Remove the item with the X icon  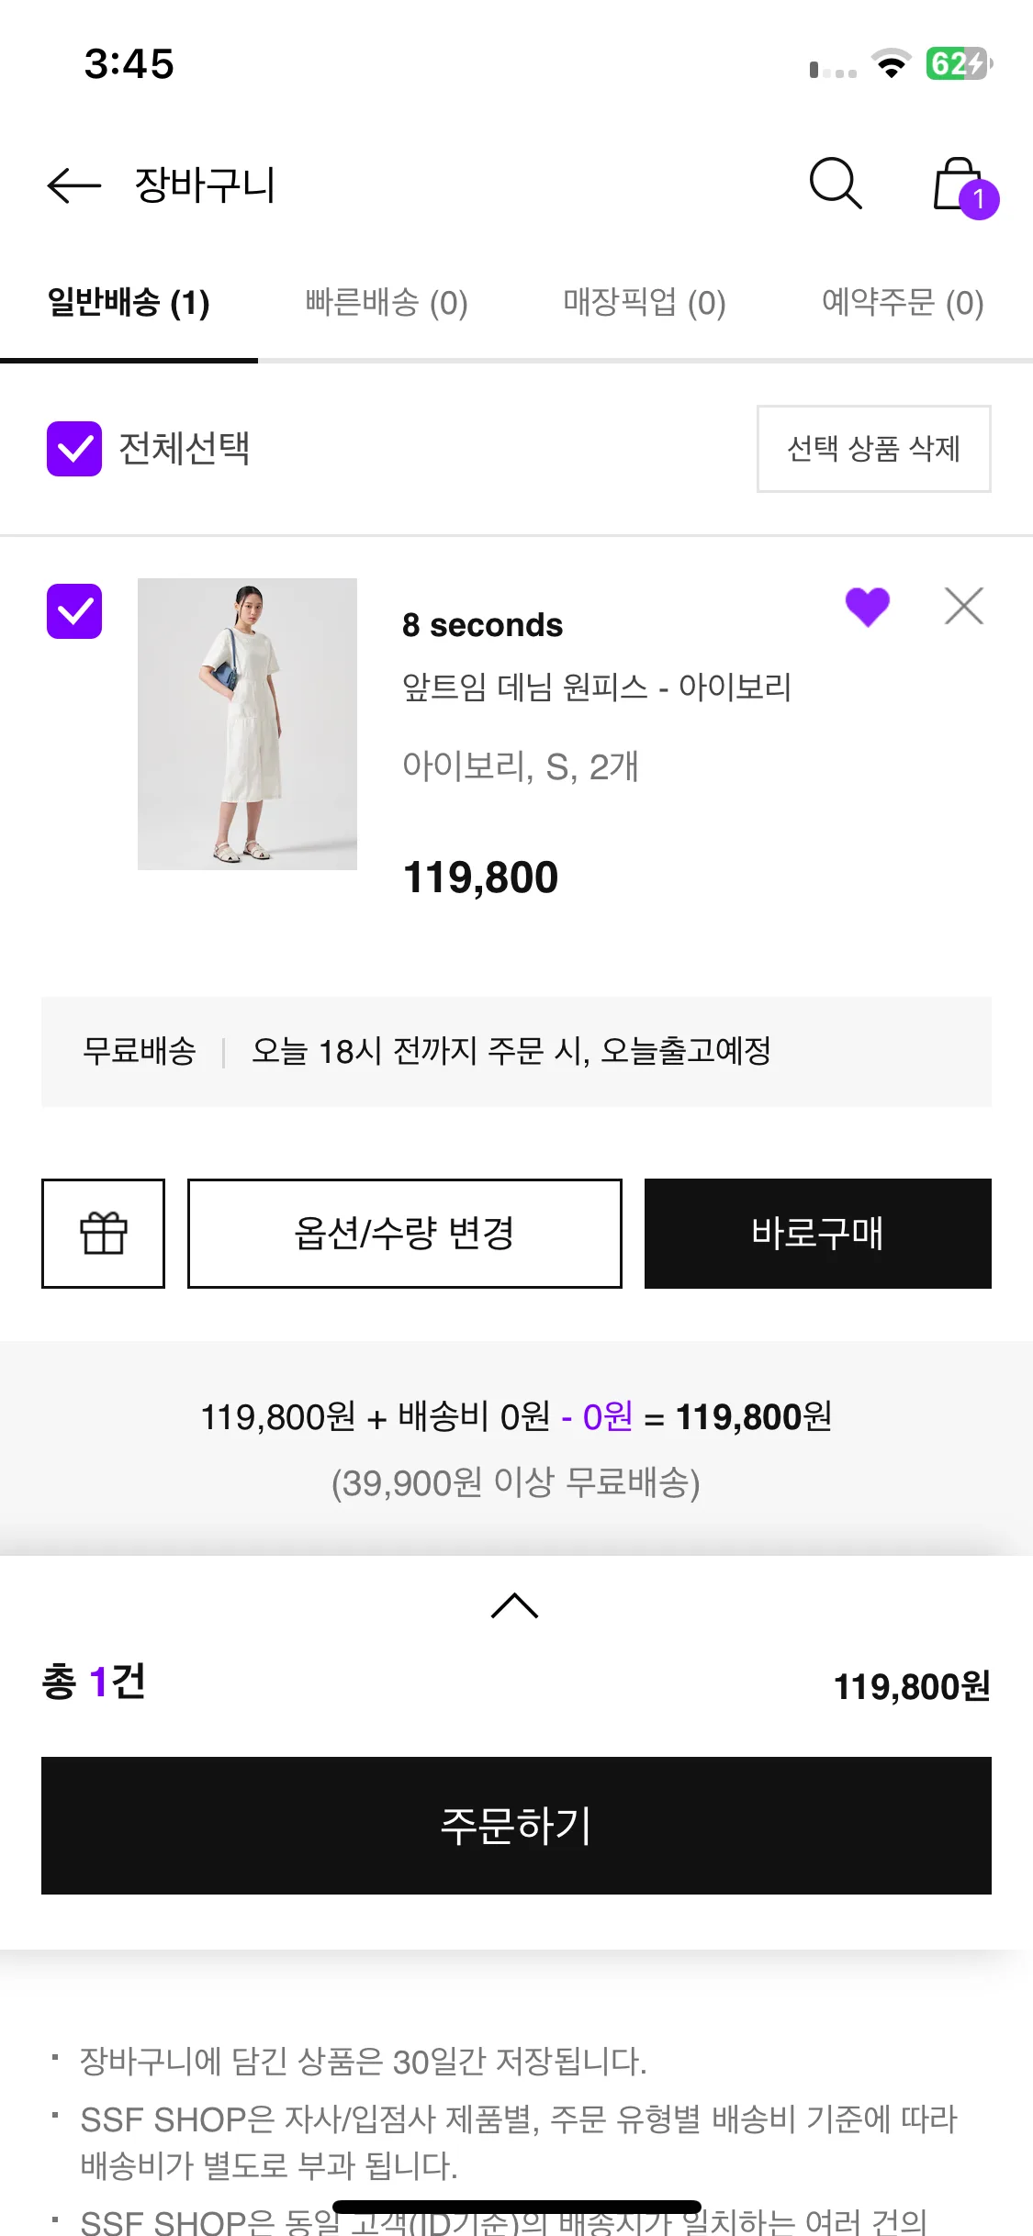964,607
